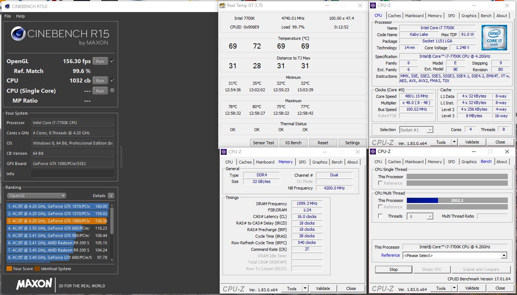
Task: Select ranking row 6 AMD Radeon 105.15
Action: coord(58,243)
